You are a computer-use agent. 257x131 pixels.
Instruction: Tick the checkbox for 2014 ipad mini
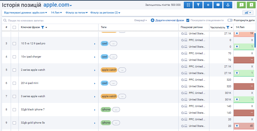pyautogui.click(x=14, y=83)
